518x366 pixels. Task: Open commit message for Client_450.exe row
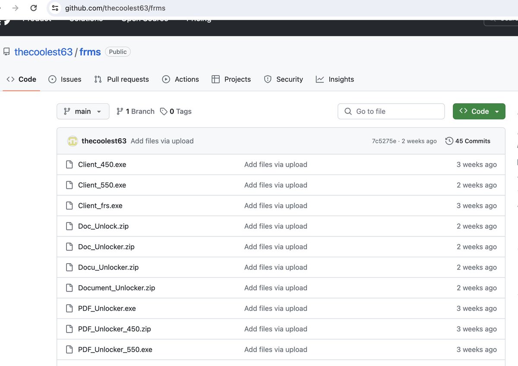tap(276, 165)
